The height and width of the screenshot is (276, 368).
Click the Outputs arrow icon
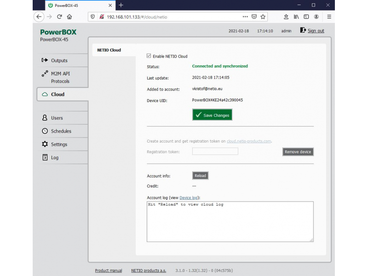click(45, 60)
